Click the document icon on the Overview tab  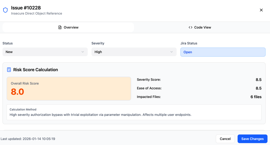[x=60, y=28]
